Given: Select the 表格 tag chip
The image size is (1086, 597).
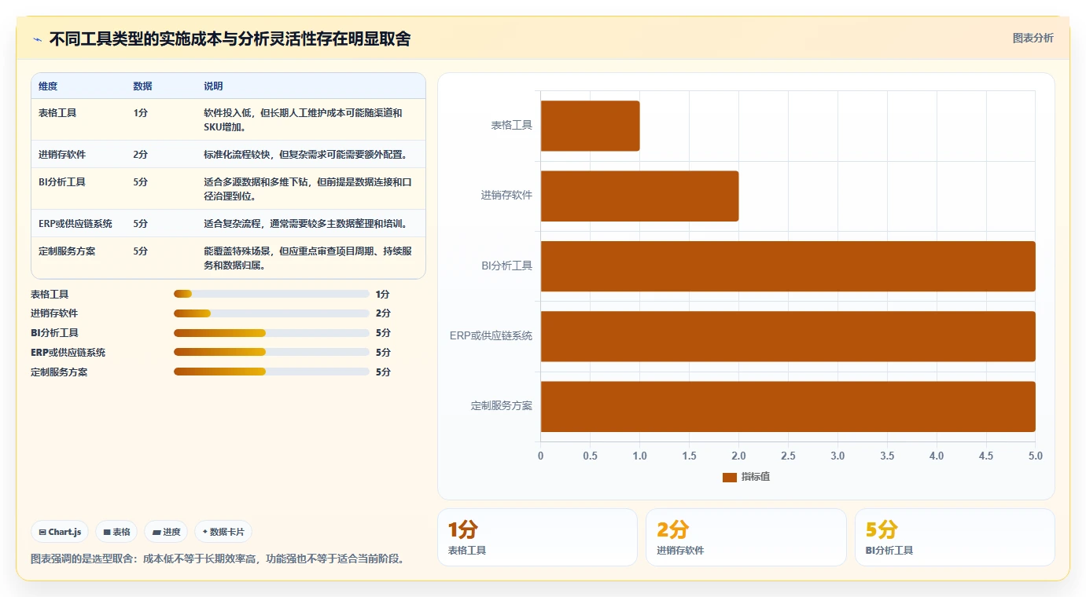Looking at the screenshot, I should point(116,532).
